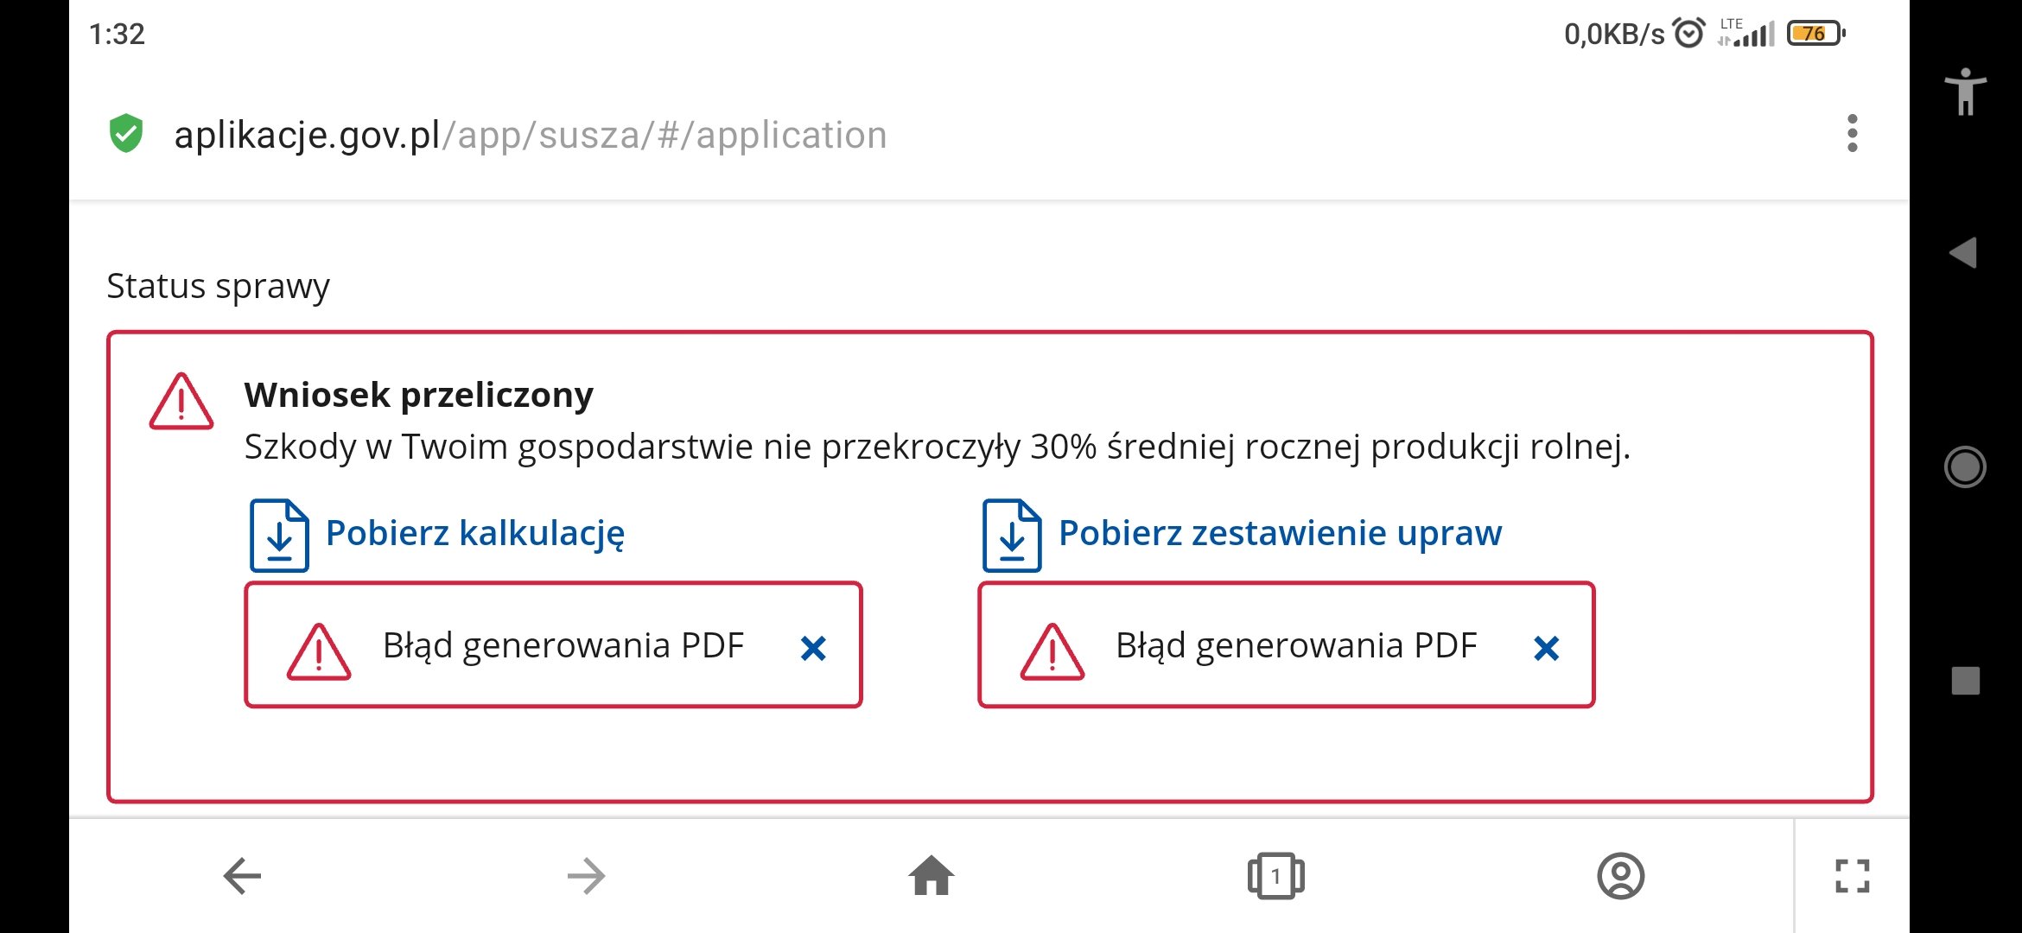Go forward with the browser forward arrow
2022x933 pixels.
point(587,876)
